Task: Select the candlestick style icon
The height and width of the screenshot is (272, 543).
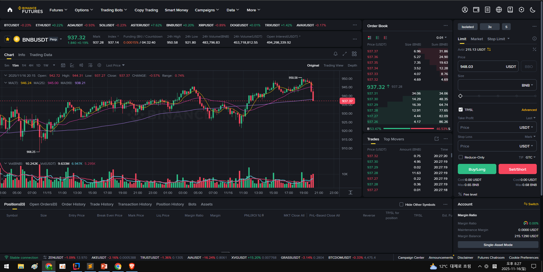Action: (81, 65)
